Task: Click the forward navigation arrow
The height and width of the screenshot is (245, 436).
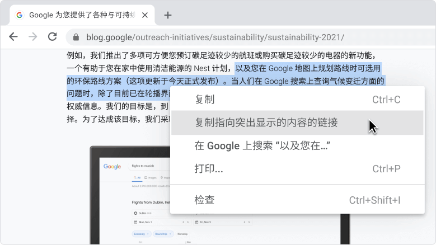Action: coord(33,37)
